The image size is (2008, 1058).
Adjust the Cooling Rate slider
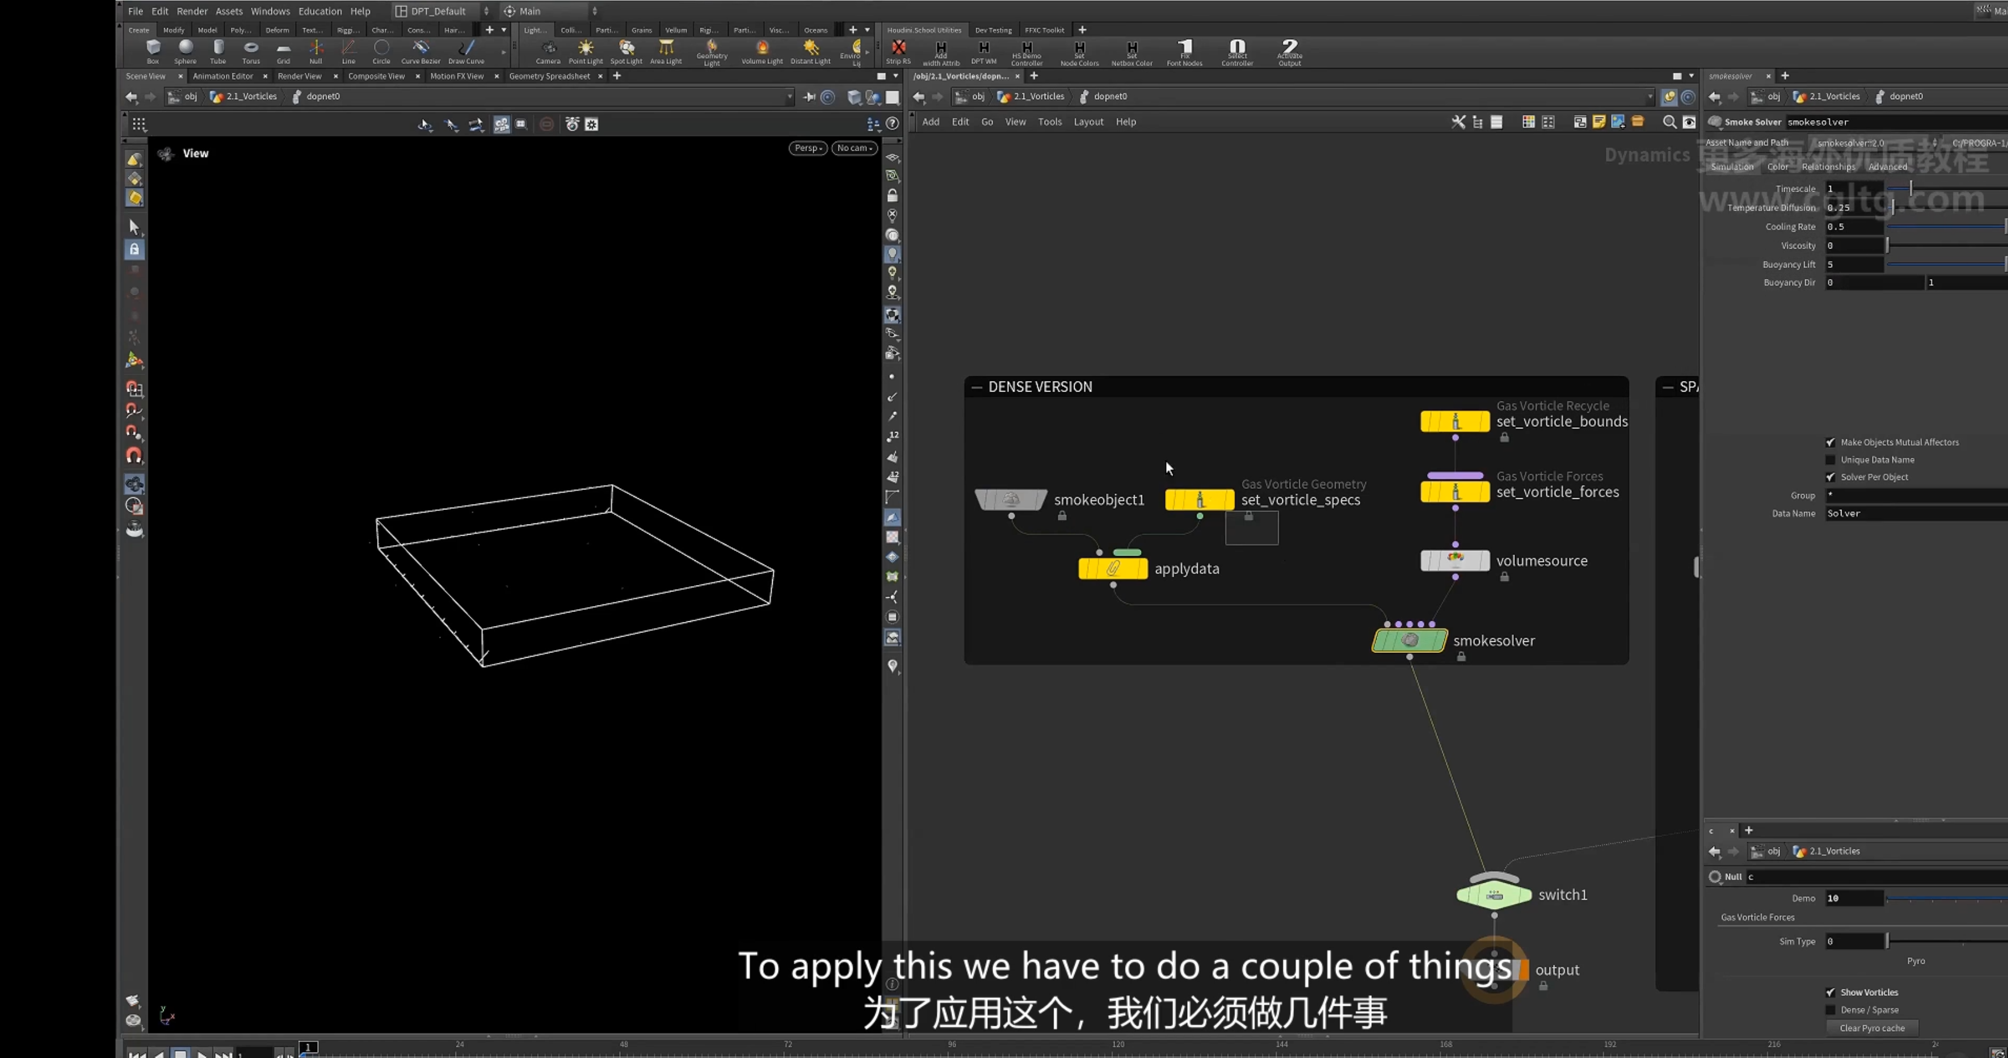click(x=1946, y=227)
